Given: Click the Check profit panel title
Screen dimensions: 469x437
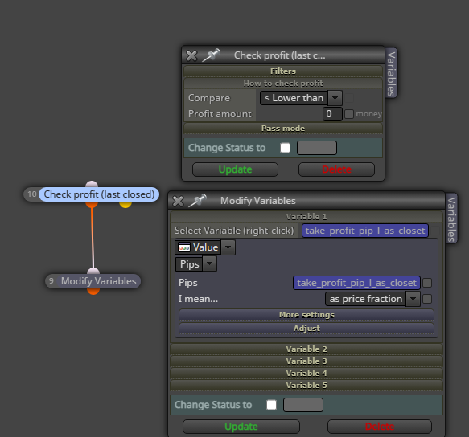Looking at the screenshot, I should [x=279, y=55].
